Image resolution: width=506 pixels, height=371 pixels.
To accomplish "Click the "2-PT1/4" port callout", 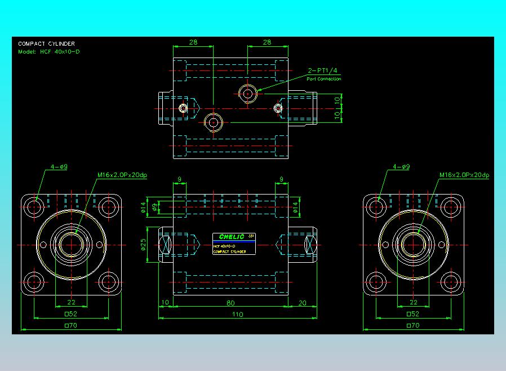I will [x=322, y=70].
